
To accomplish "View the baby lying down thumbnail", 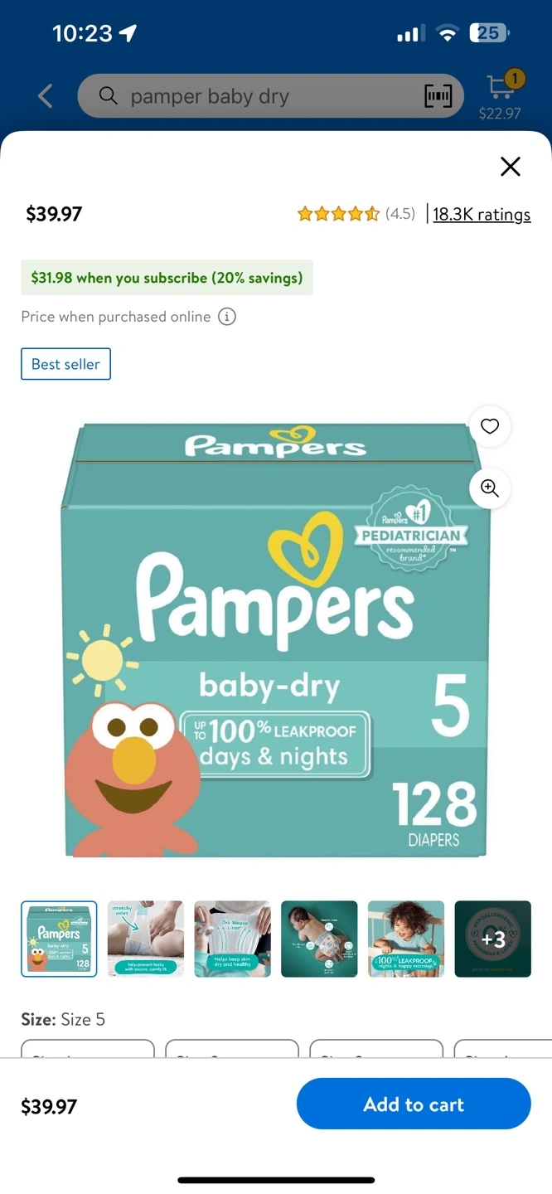I will point(319,939).
